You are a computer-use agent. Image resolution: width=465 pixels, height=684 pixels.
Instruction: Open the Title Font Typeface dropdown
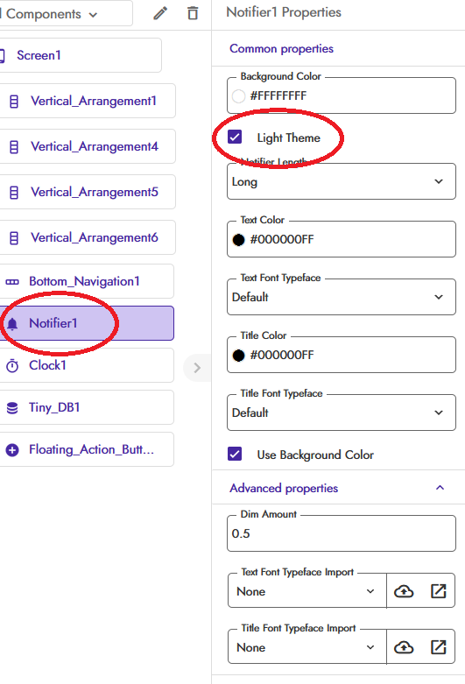click(x=342, y=413)
